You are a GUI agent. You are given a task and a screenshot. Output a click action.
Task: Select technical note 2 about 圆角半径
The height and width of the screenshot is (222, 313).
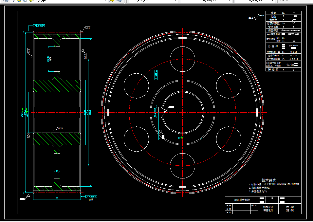[x=259, y=188]
